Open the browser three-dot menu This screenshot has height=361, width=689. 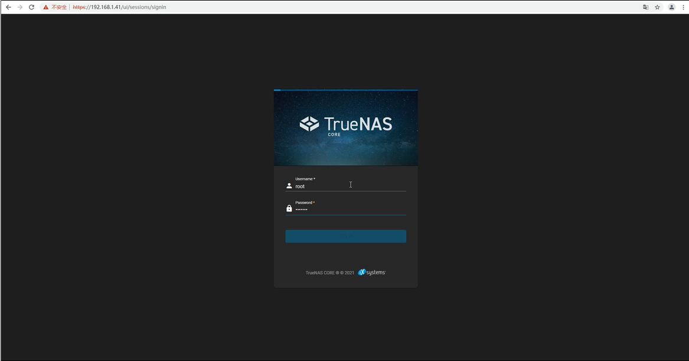pos(683,7)
